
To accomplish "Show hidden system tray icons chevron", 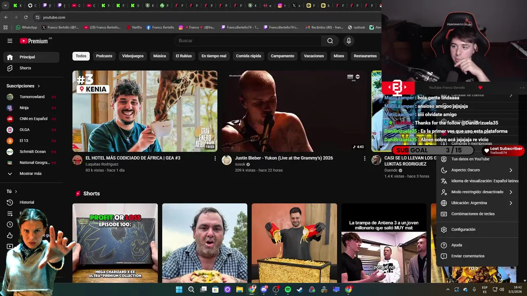I will 448,289.
